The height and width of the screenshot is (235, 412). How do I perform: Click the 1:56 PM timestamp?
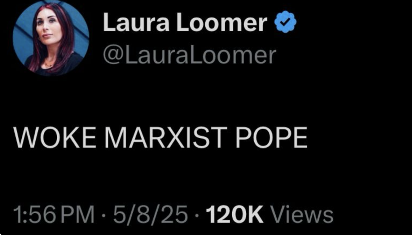54,214
